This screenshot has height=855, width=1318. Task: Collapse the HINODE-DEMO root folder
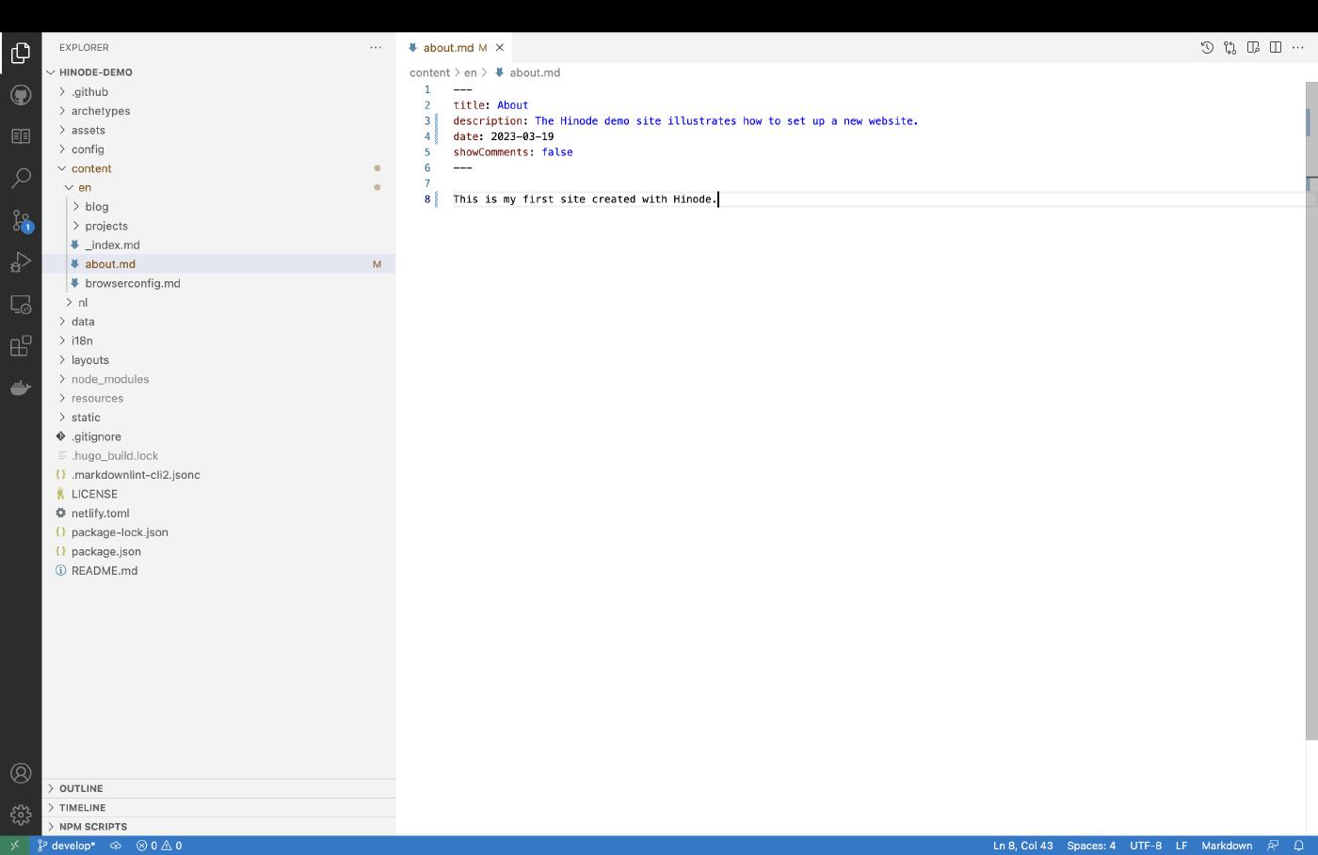tap(218, 72)
